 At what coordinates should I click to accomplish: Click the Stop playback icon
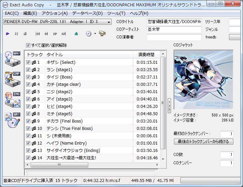(x=25, y=34)
